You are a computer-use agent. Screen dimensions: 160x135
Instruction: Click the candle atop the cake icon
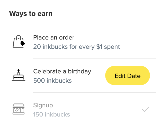coord(19,71)
